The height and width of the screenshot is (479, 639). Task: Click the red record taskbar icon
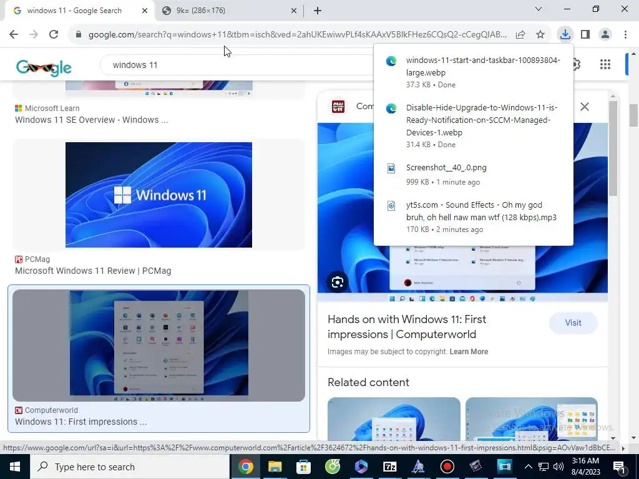(x=447, y=467)
